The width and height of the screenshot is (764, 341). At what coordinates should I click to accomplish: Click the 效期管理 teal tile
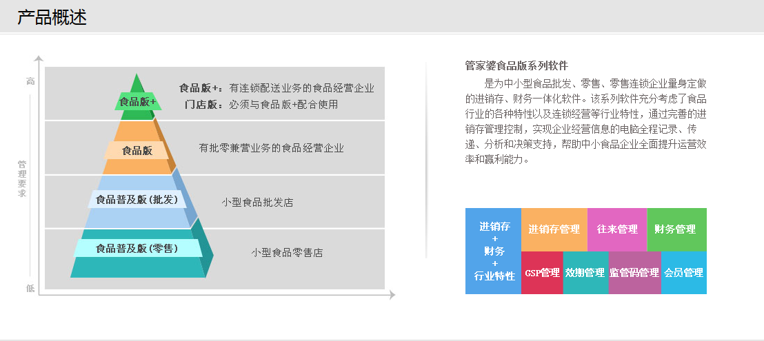[x=585, y=272]
